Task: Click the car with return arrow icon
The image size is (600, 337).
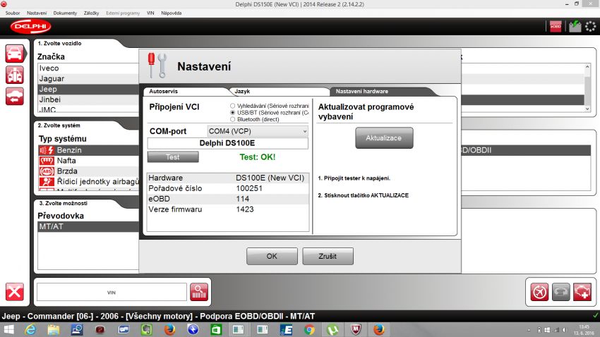Action: [x=15, y=96]
